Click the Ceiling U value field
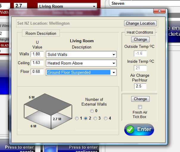Screen dimensions: 180x152 click(37, 63)
